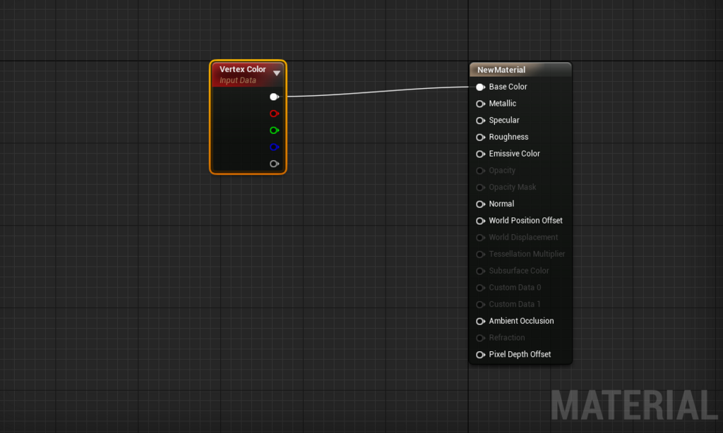Click the grayed "Subsurface Color" label
The width and height of the screenshot is (723, 433).
click(x=519, y=270)
